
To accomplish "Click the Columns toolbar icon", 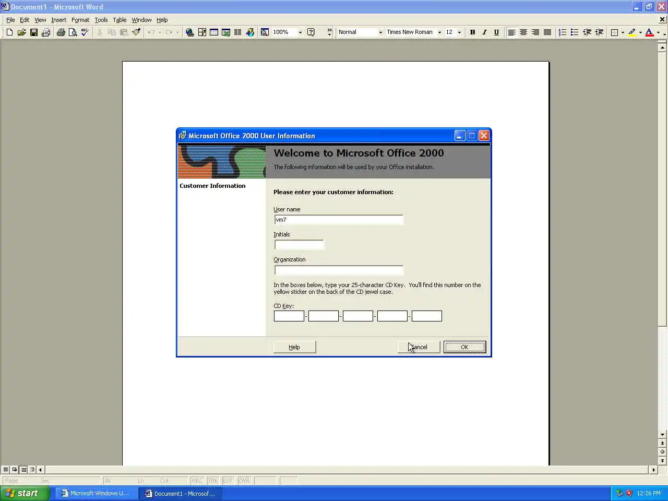I will [x=238, y=32].
